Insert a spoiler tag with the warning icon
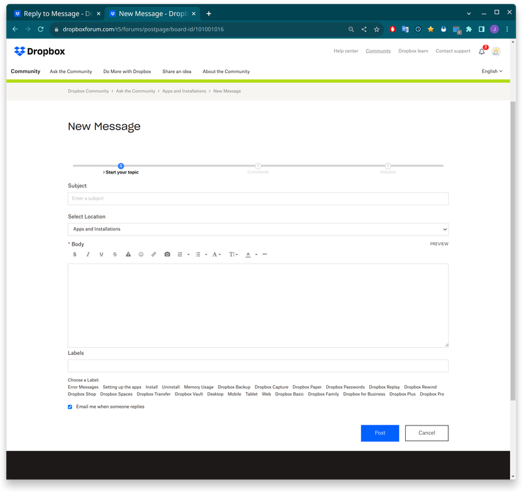 click(128, 254)
